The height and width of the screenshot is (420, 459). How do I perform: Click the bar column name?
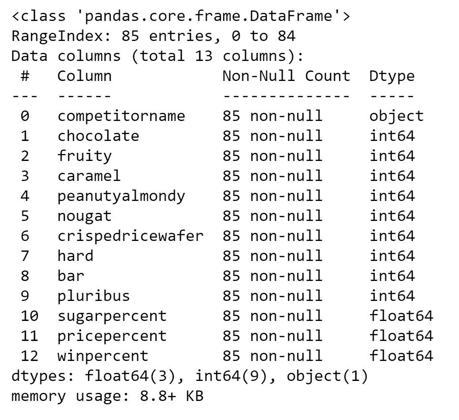click(71, 276)
